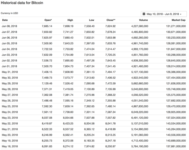This screenshot has height=150, width=189.
Task: Click the Volume column header
Action: click(144, 20)
